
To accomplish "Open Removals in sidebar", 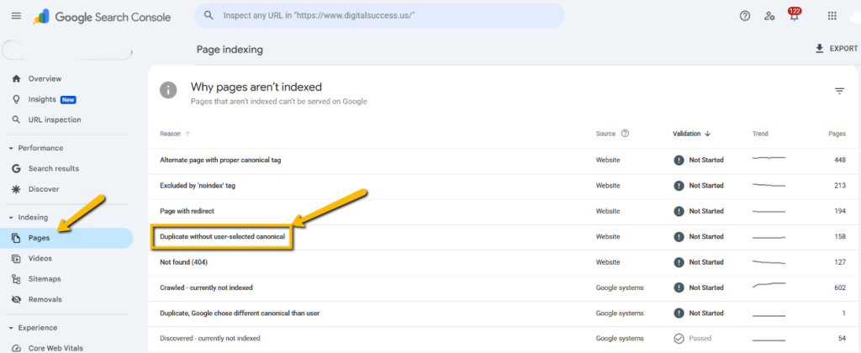I will (x=45, y=299).
